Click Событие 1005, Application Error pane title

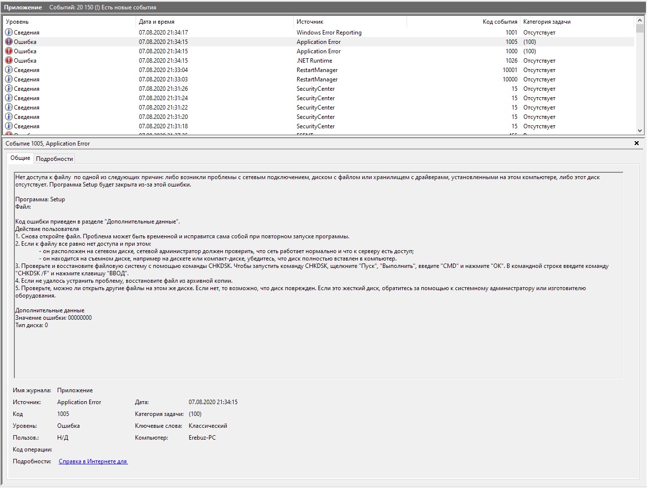pos(48,144)
